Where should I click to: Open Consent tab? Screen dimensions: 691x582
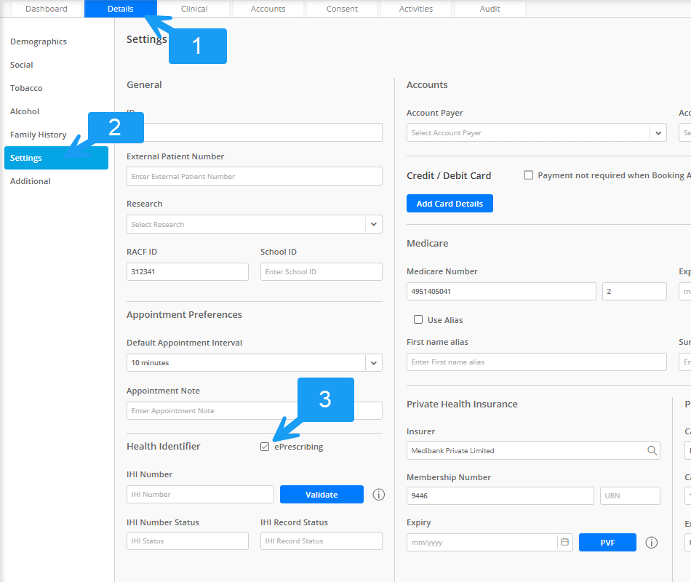click(342, 9)
